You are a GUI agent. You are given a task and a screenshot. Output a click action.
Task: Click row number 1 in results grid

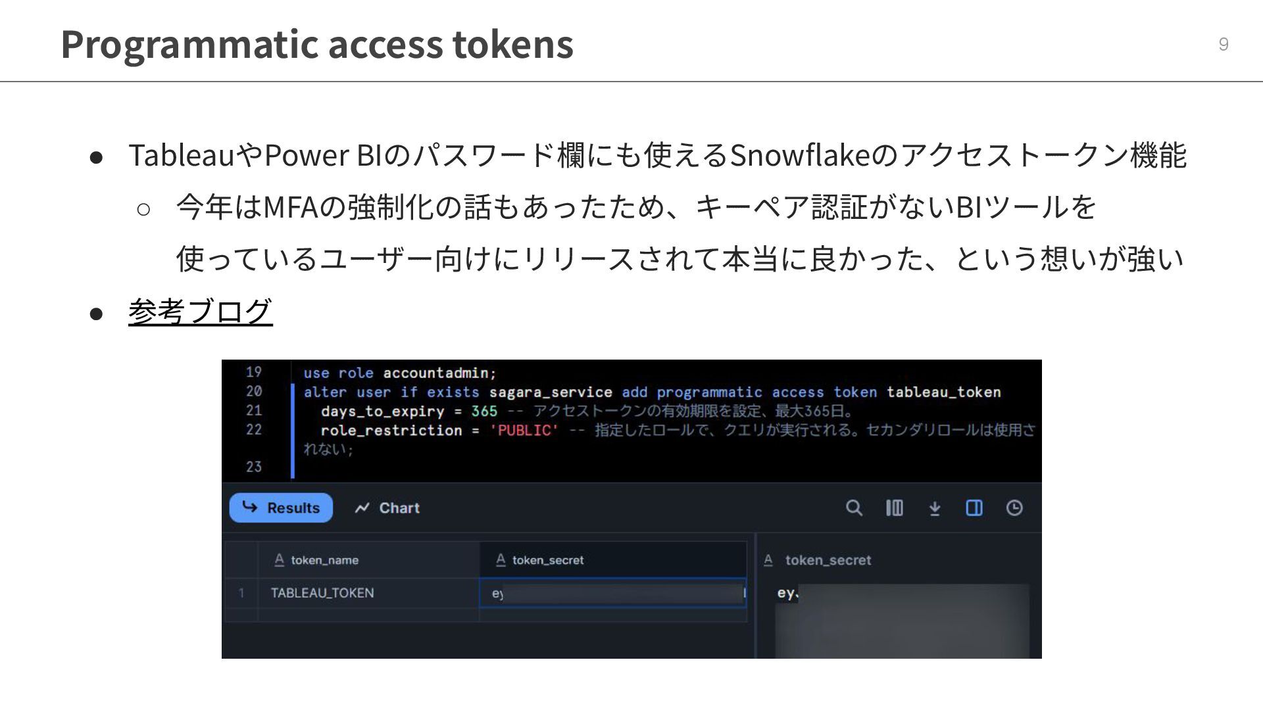[x=241, y=593]
